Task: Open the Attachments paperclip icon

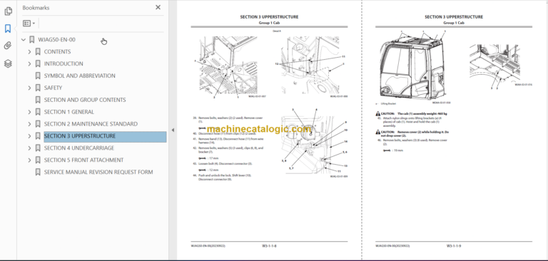Action: [8, 46]
